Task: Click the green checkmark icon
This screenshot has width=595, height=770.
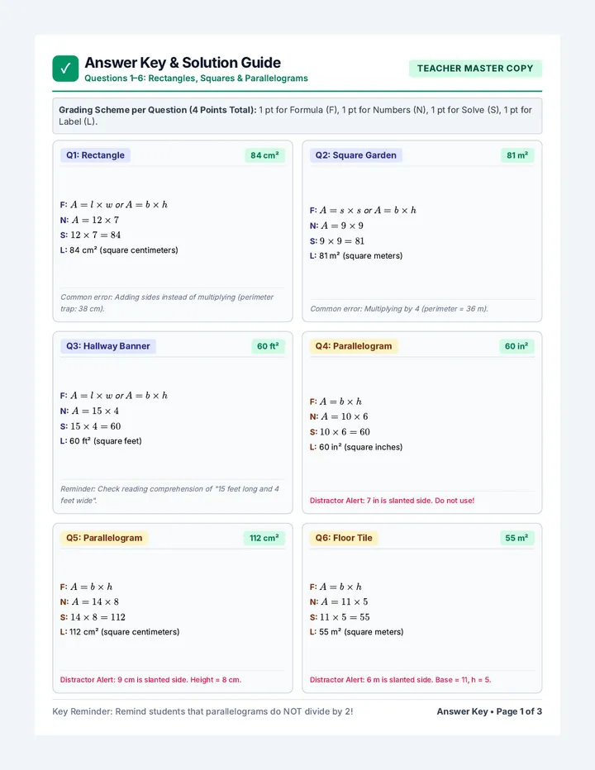Action: click(65, 69)
